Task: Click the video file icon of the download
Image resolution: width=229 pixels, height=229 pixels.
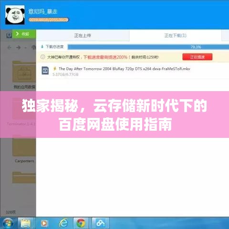Action: tap(45, 71)
